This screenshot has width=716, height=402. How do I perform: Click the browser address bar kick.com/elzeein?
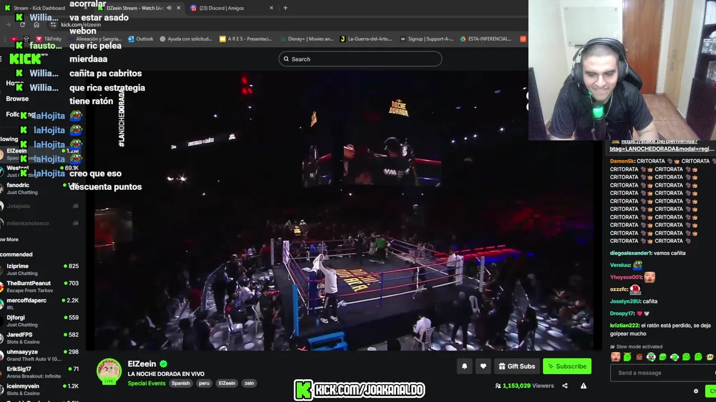pos(81,25)
